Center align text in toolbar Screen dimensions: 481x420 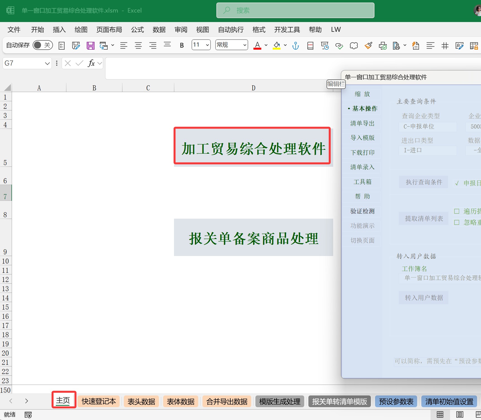138,45
